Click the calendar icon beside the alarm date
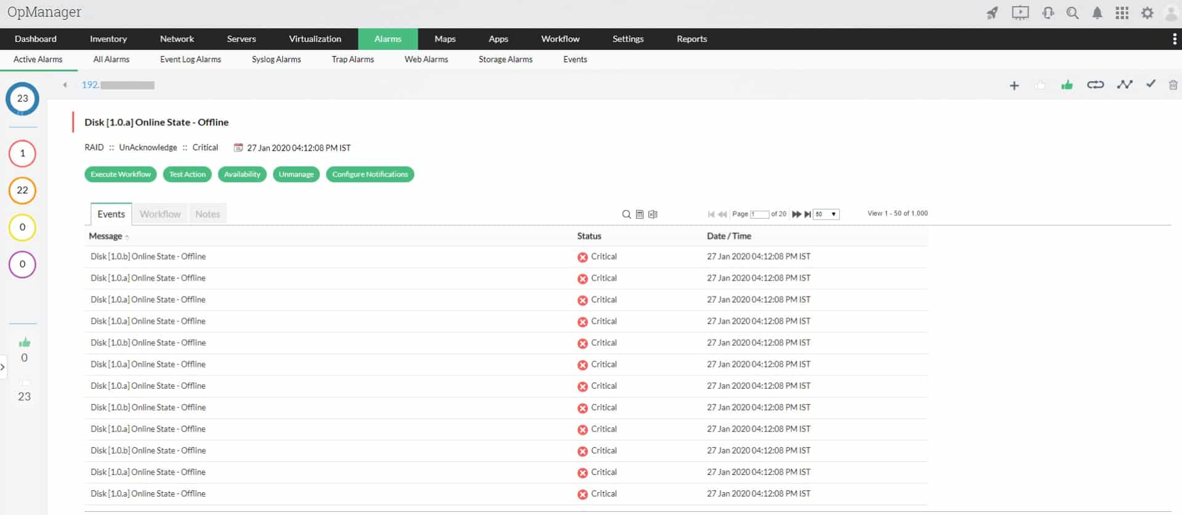This screenshot has width=1182, height=515. tap(238, 148)
